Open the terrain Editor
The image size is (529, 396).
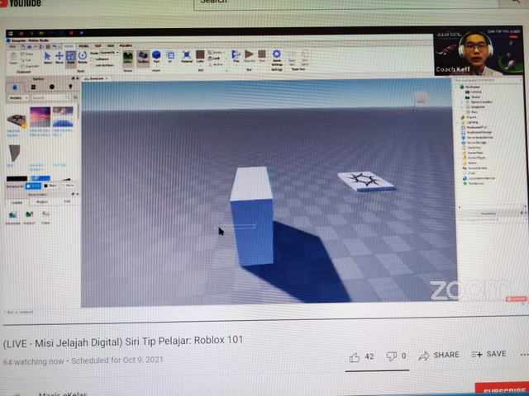point(128,57)
